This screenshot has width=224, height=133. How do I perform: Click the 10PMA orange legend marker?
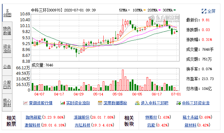[x=145, y=10]
